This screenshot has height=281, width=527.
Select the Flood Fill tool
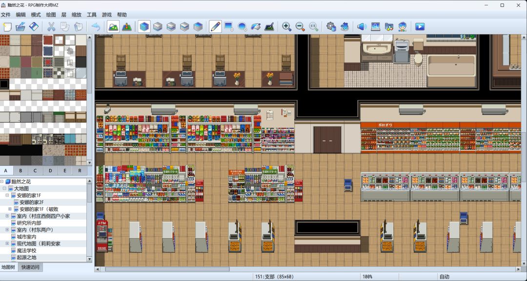(255, 27)
